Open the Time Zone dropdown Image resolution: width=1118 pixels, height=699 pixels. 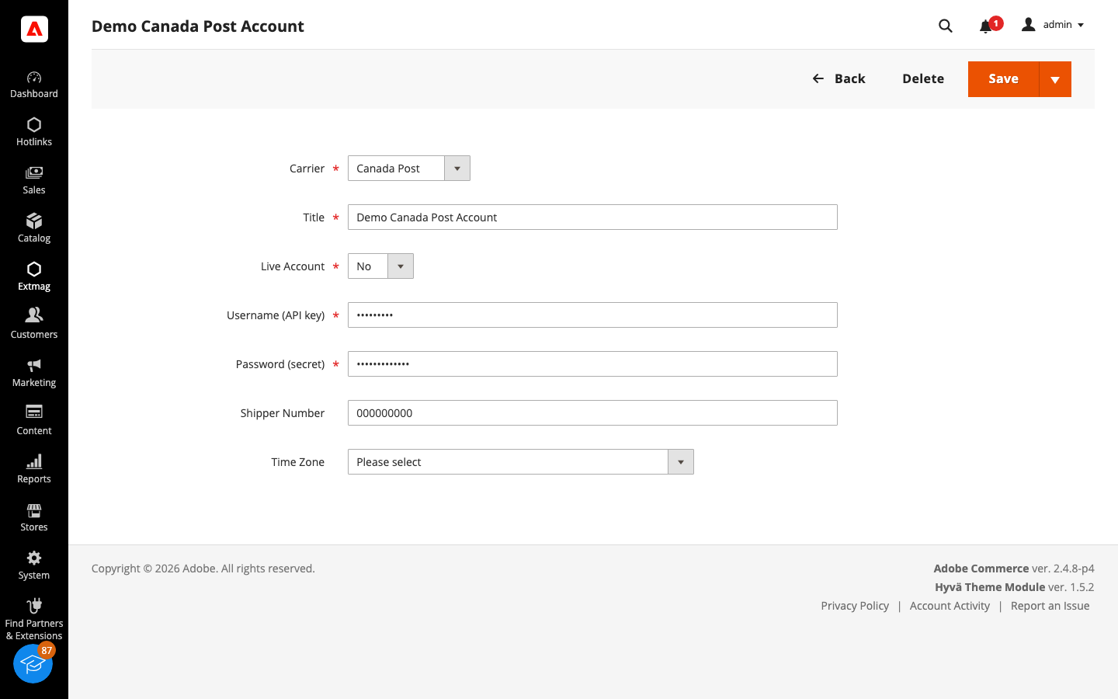point(521,462)
